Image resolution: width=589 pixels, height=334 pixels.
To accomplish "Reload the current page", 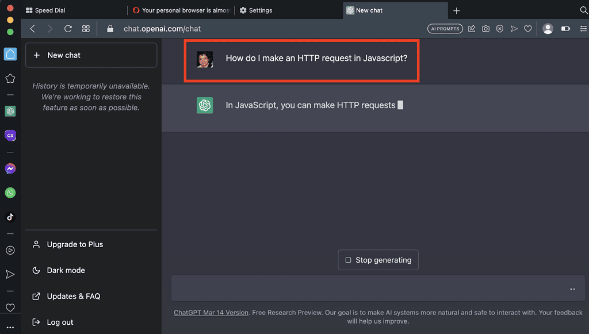I will [68, 29].
